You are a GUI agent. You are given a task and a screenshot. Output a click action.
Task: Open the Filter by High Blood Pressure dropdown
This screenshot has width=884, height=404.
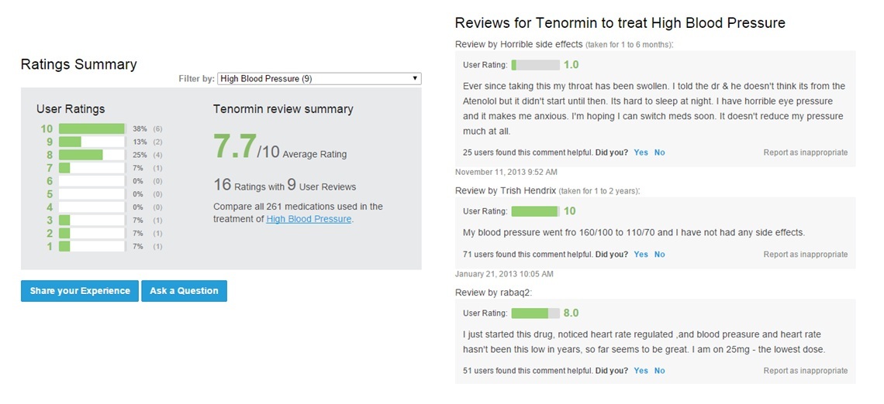[x=319, y=78]
